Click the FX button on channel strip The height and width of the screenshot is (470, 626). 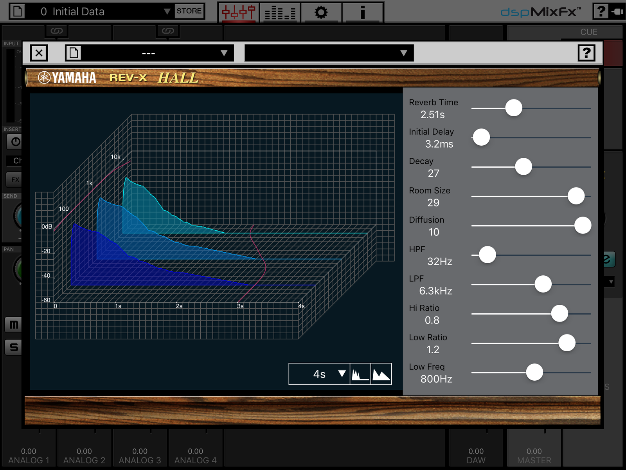coord(14,180)
